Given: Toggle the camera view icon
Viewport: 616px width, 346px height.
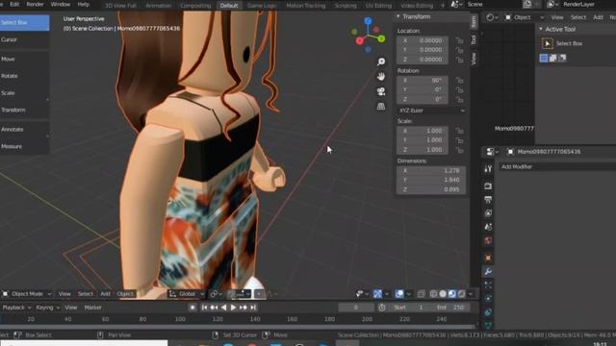Looking at the screenshot, I should [x=381, y=91].
